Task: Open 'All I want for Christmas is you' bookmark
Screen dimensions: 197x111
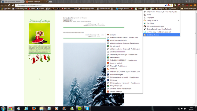Action: (124, 72)
